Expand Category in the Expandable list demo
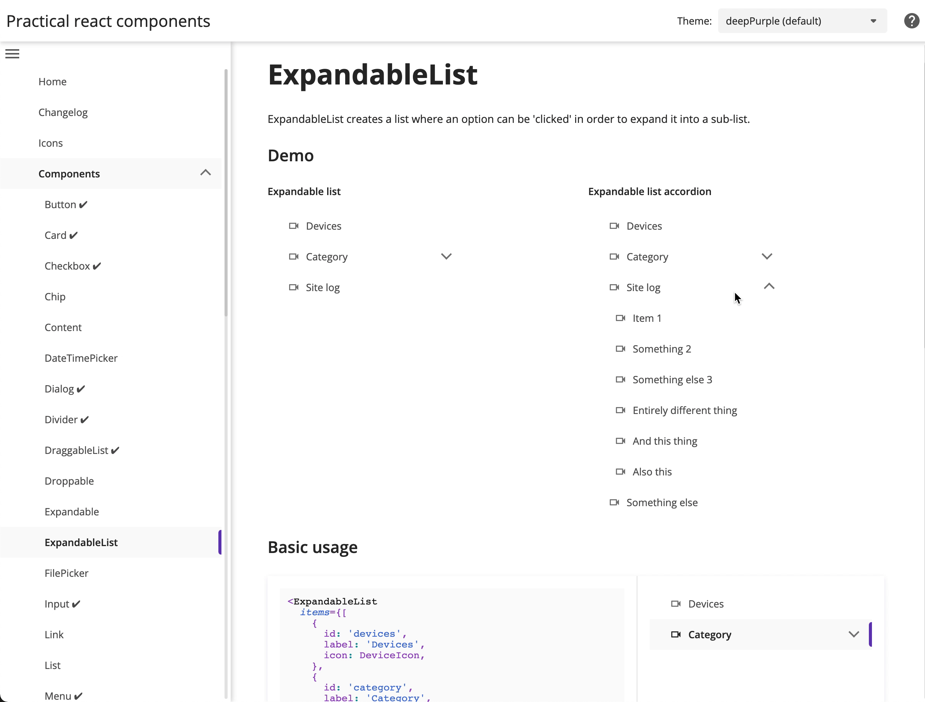 click(446, 257)
